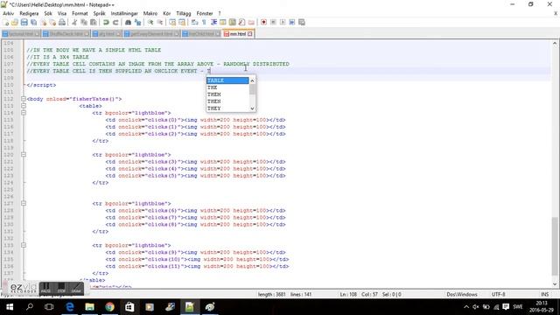
Task: Click the Open file toolbar icon
Action: pyautogui.click(x=15, y=22)
